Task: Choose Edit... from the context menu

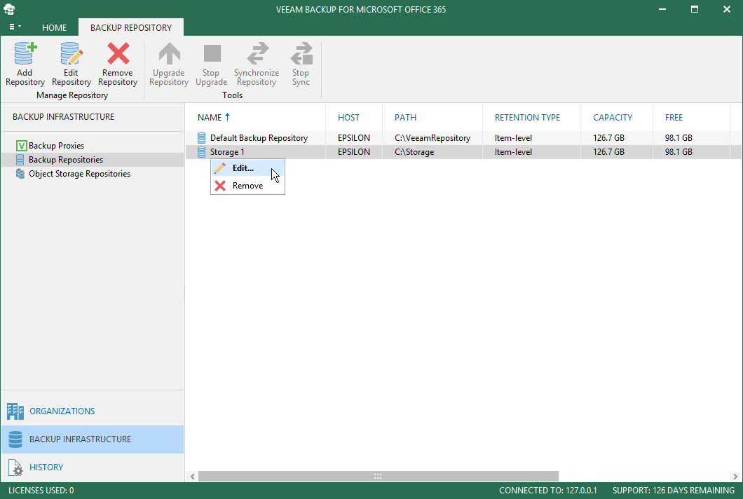Action: tap(248, 168)
